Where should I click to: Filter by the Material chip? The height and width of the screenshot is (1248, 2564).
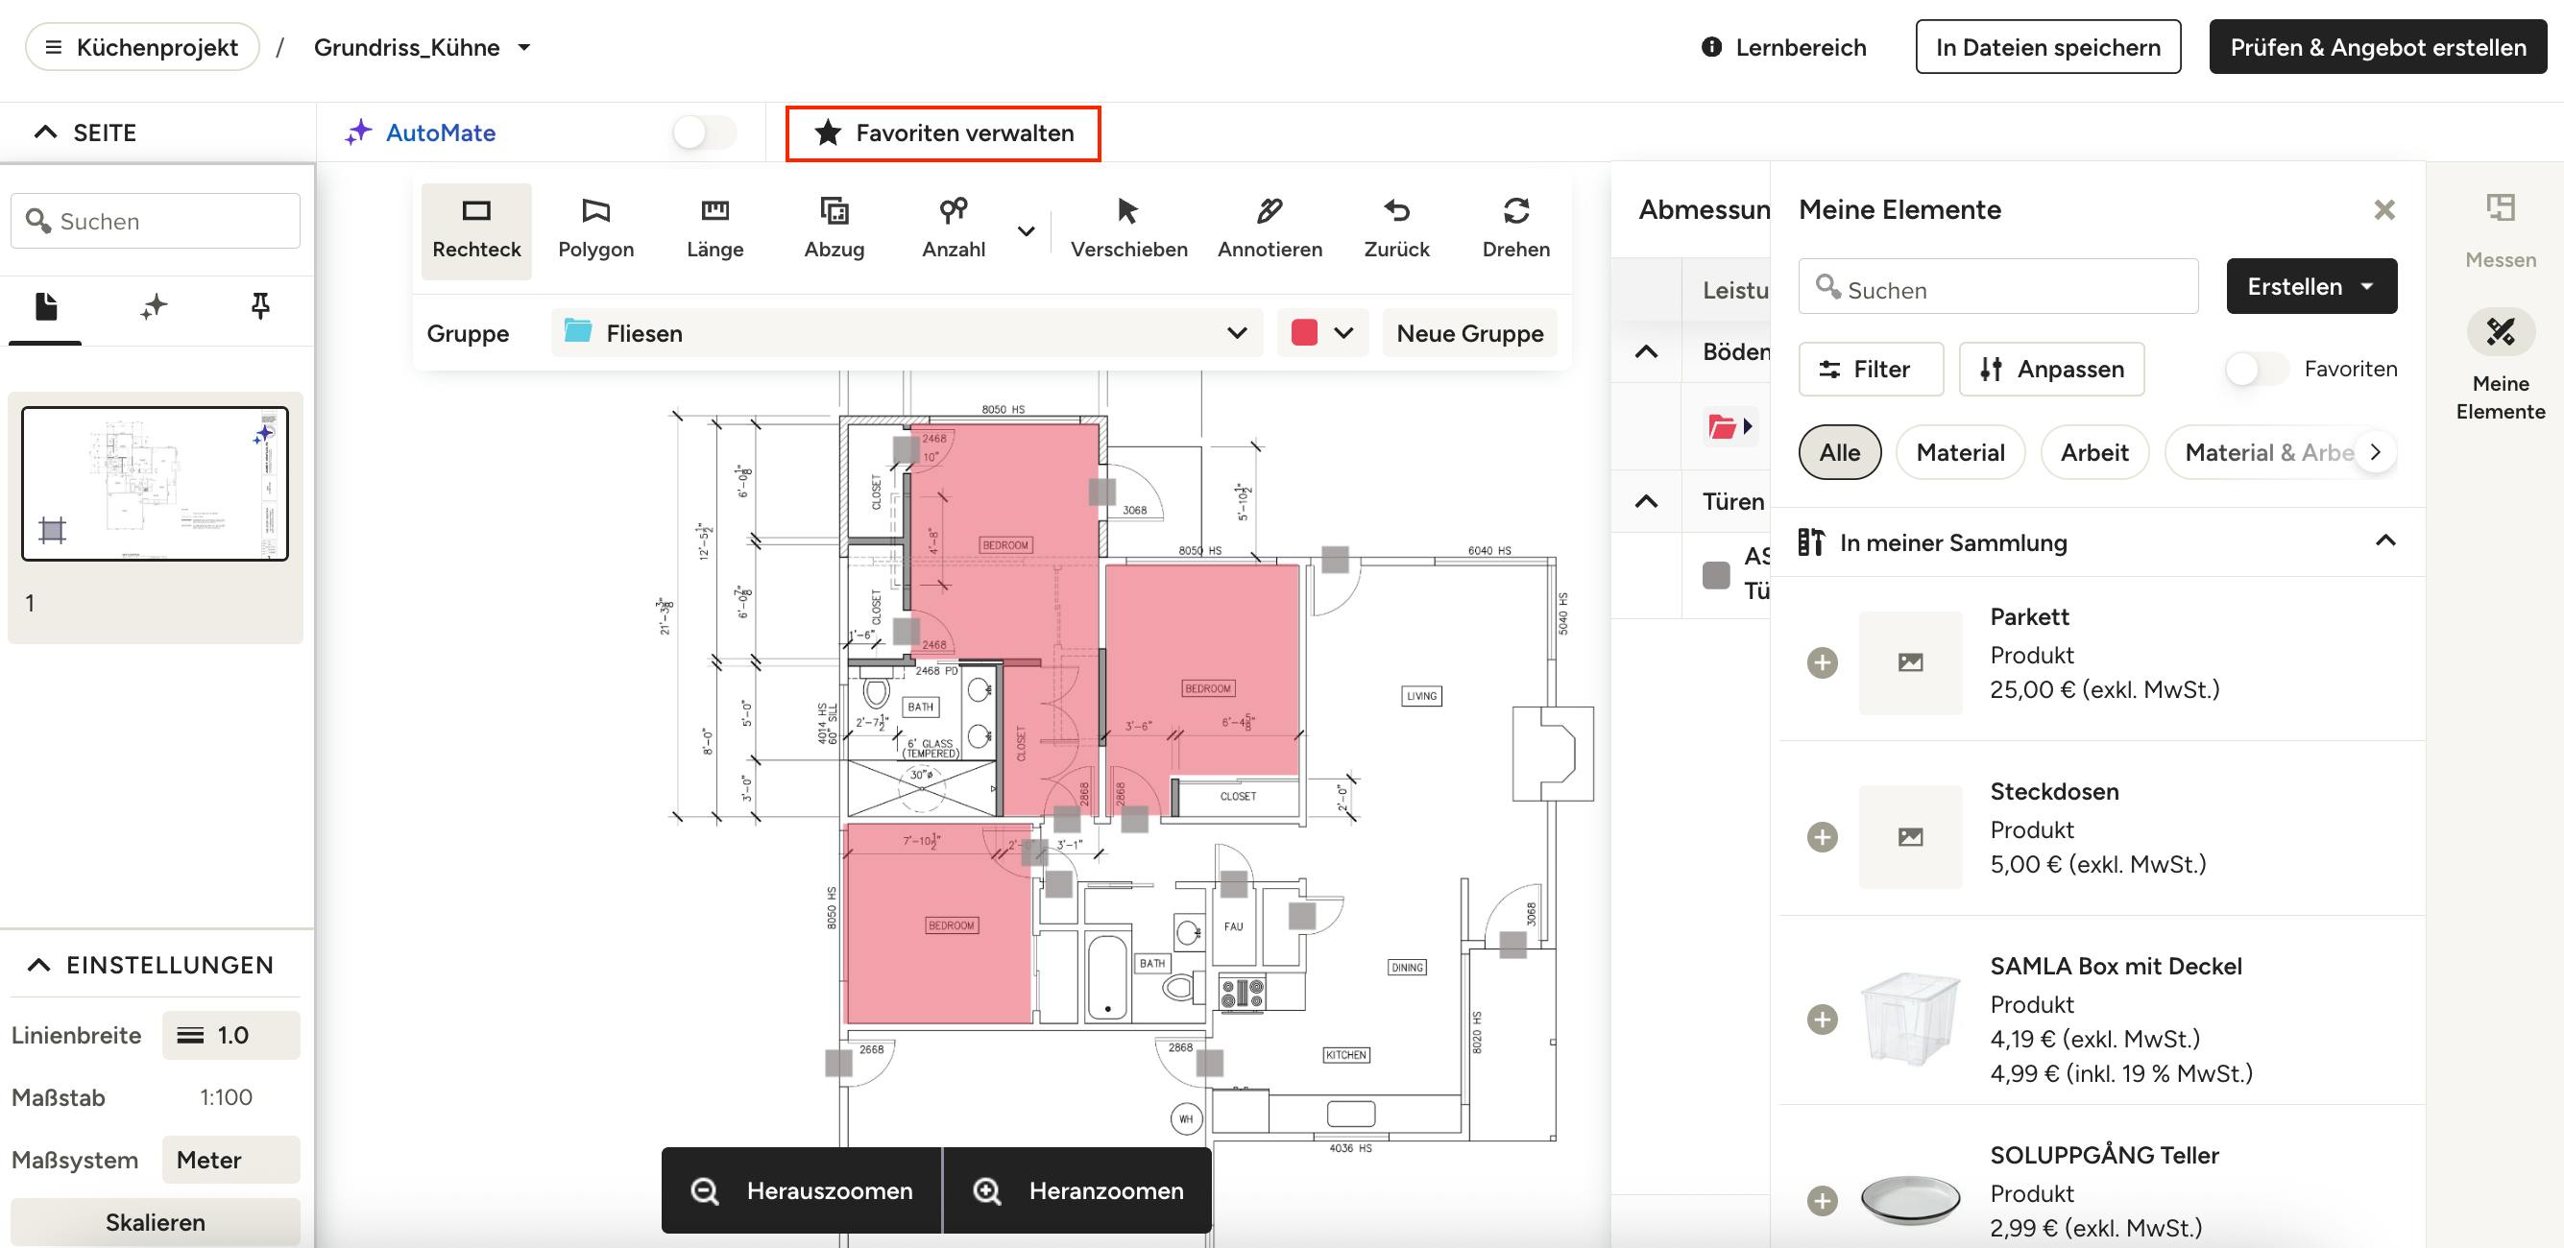click(x=1960, y=452)
